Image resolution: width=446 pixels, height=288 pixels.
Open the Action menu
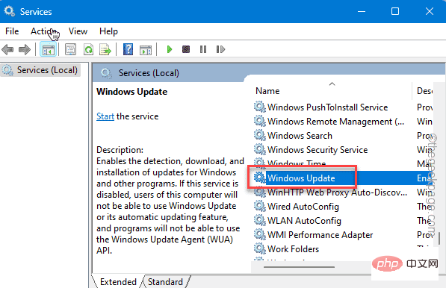pyautogui.click(x=43, y=31)
